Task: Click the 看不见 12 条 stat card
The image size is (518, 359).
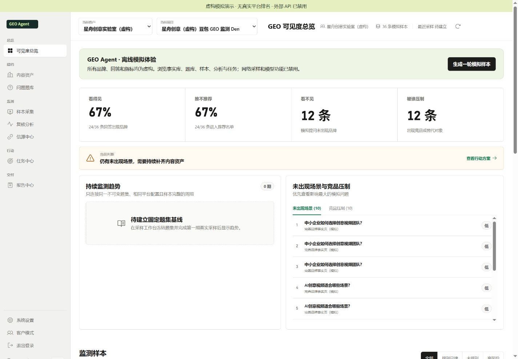Action: click(x=344, y=115)
